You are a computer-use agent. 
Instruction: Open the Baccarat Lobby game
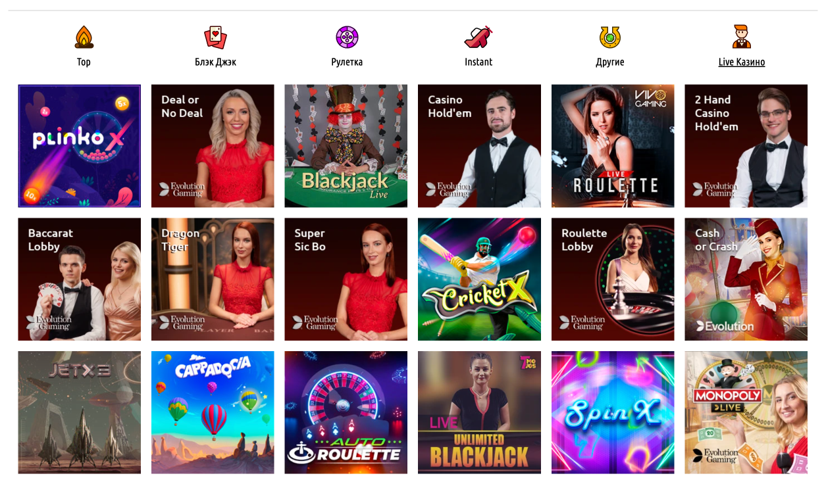click(79, 279)
